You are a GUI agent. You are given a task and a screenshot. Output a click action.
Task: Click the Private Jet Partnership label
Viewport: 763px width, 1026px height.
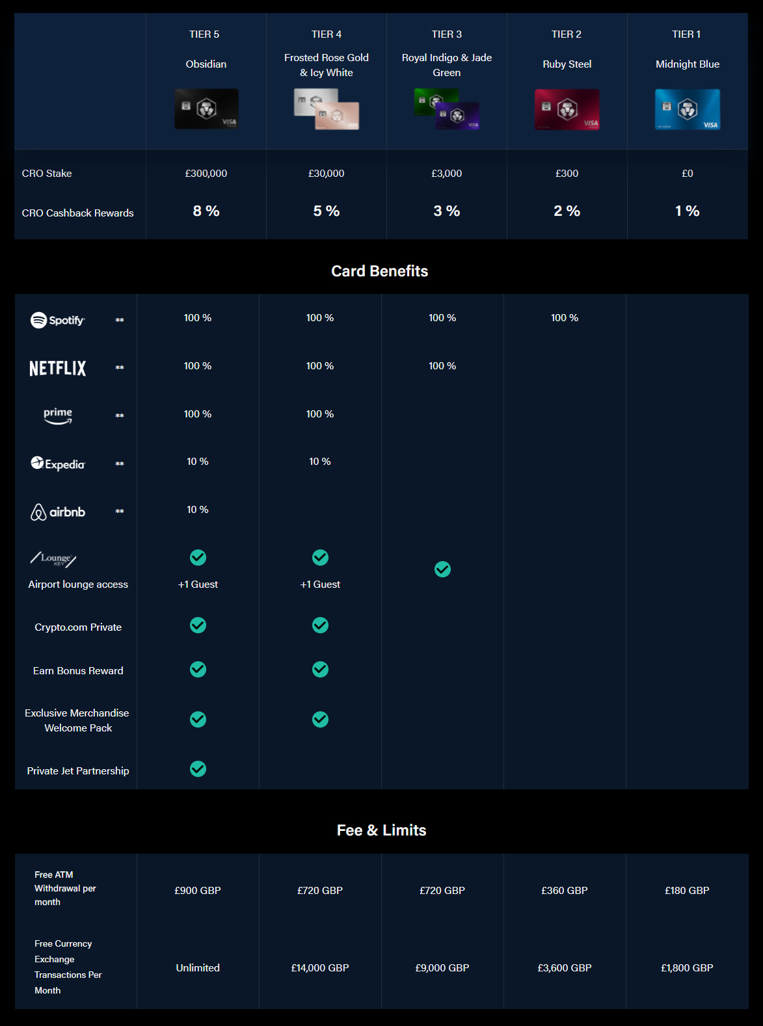click(78, 771)
